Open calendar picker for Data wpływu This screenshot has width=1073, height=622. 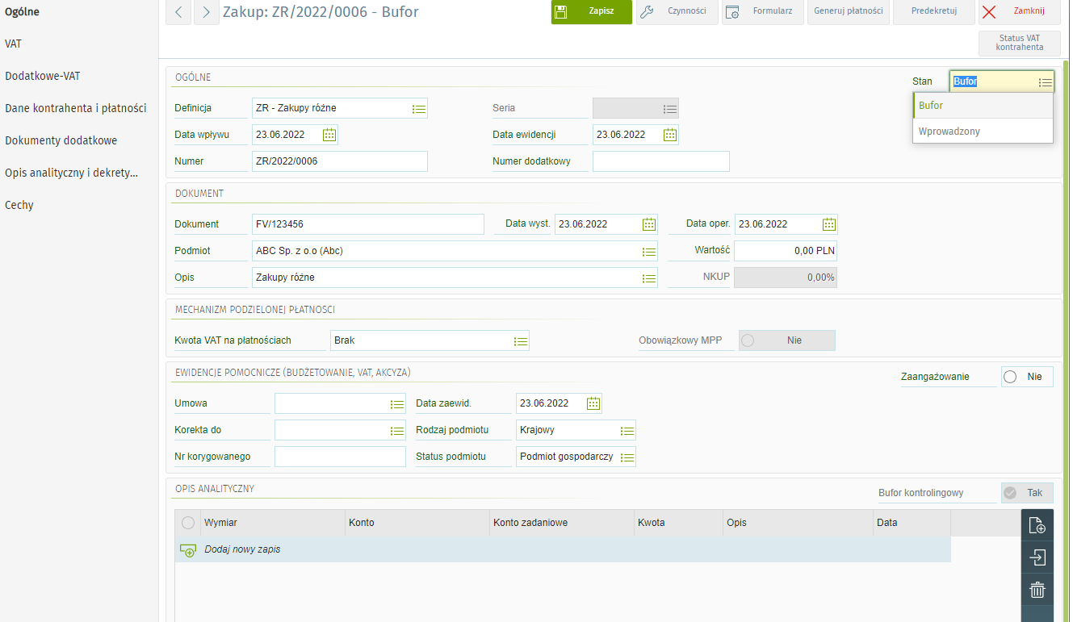point(329,135)
